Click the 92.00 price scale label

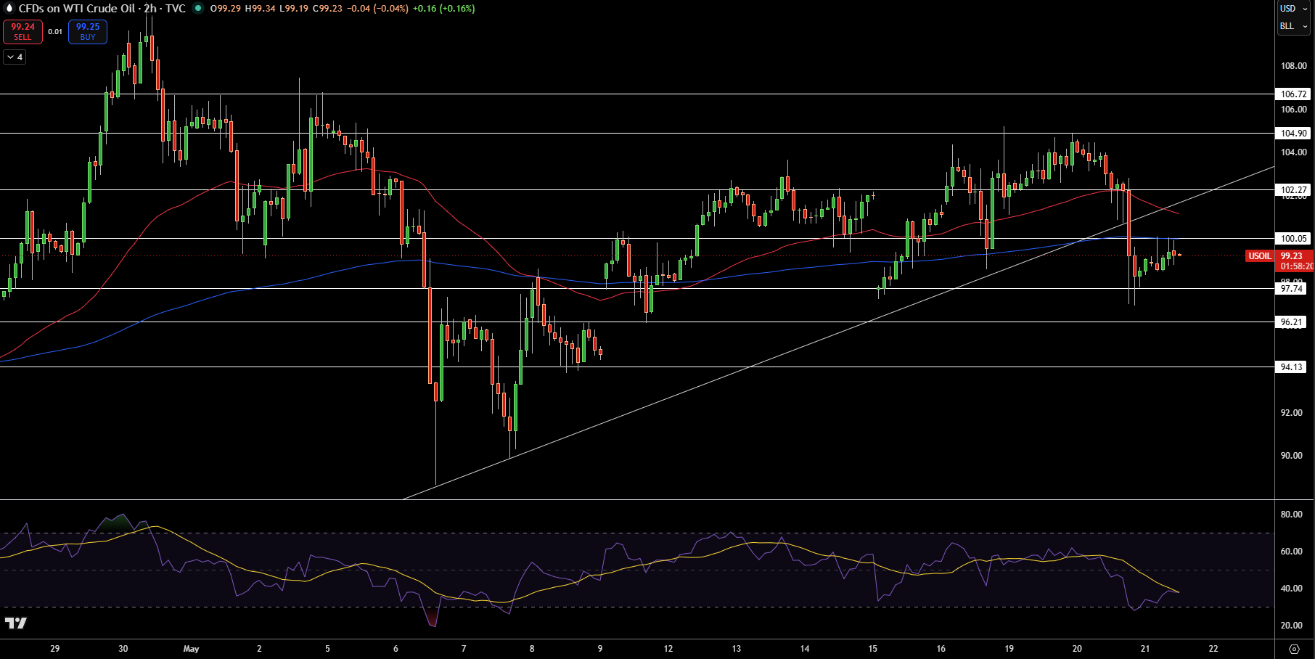coord(1291,413)
